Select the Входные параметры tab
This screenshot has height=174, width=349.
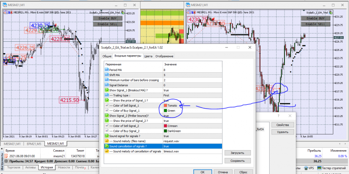[x=128, y=56]
